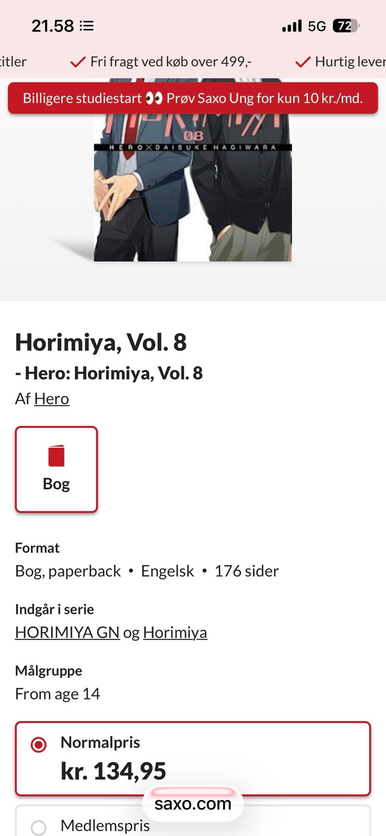The height and width of the screenshot is (836, 386).
Task: Tap the red book icon
Action: point(56,455)
